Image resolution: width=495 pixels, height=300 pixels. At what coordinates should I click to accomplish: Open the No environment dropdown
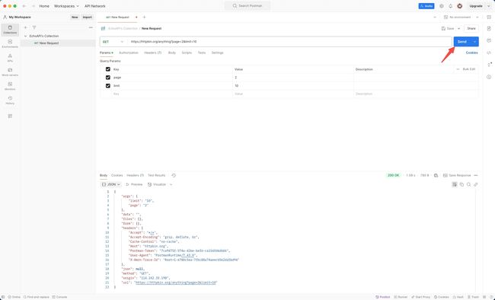point(461,17)
